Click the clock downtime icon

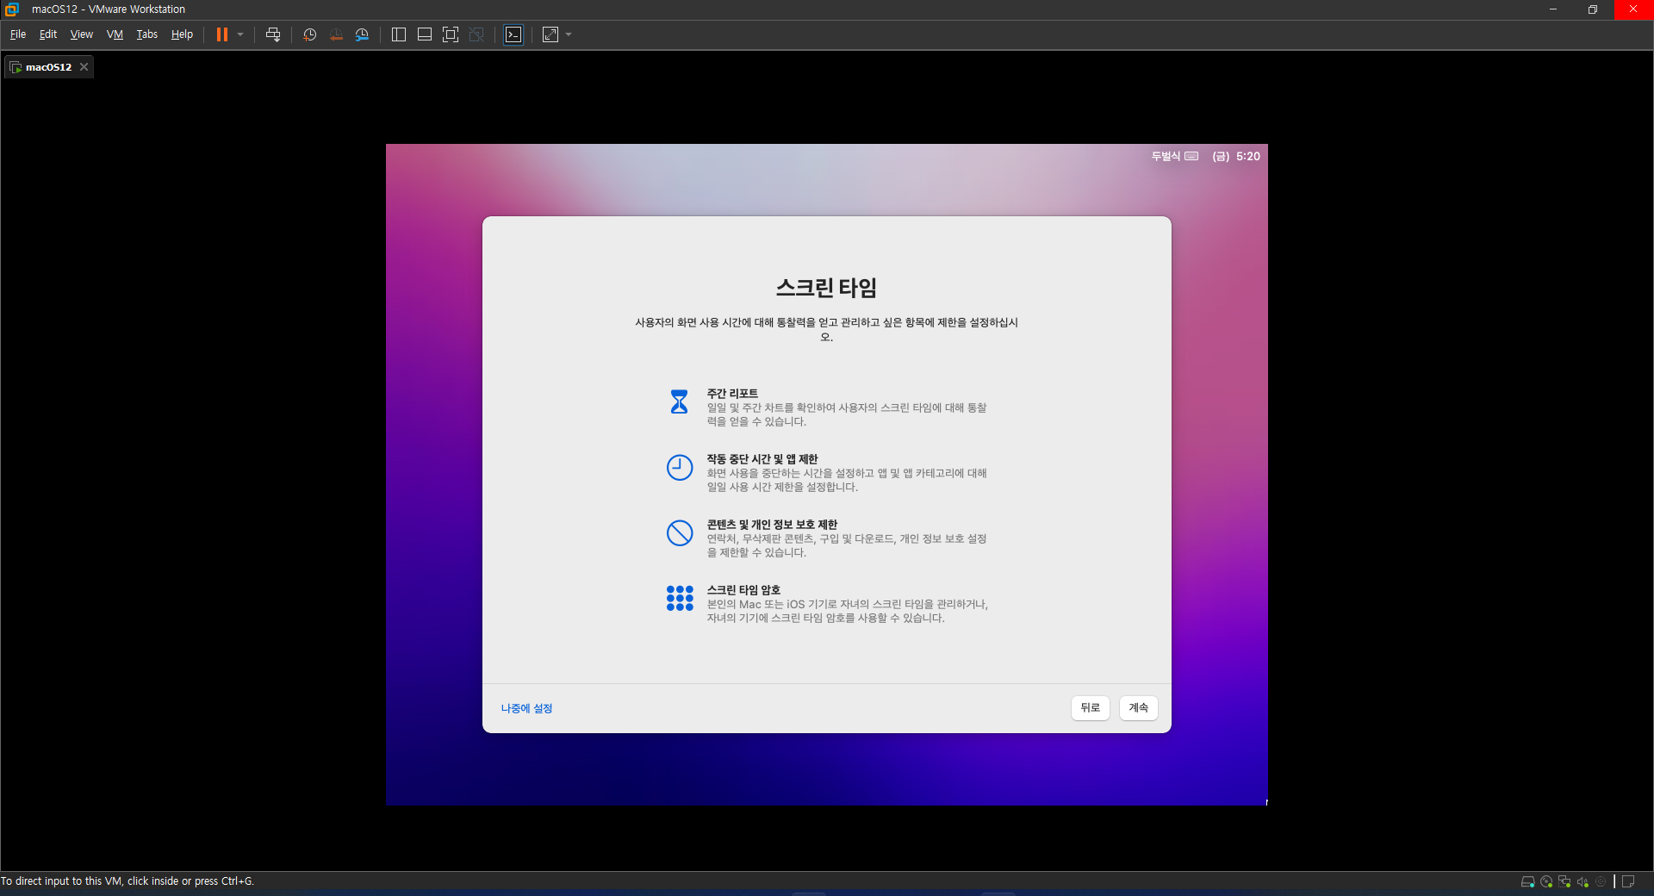tap(680, 467)
